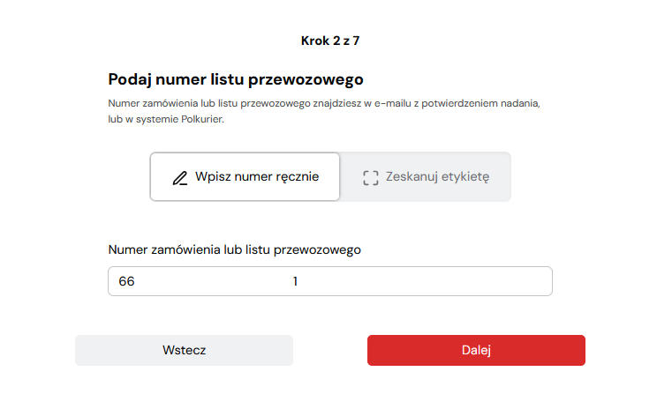Click the "Krok 2 z 7" step indicator
The image size is (657, 394).
[x=329, y=41]
